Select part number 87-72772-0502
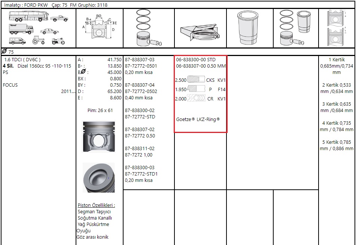 (x=141, y=92)
